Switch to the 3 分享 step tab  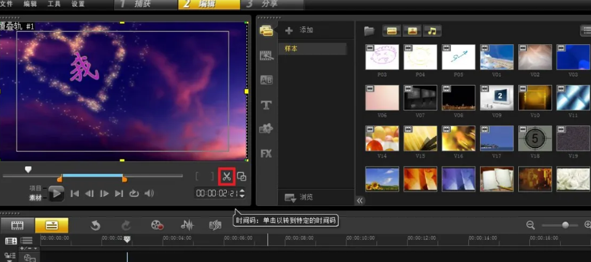tap(271, 4)
